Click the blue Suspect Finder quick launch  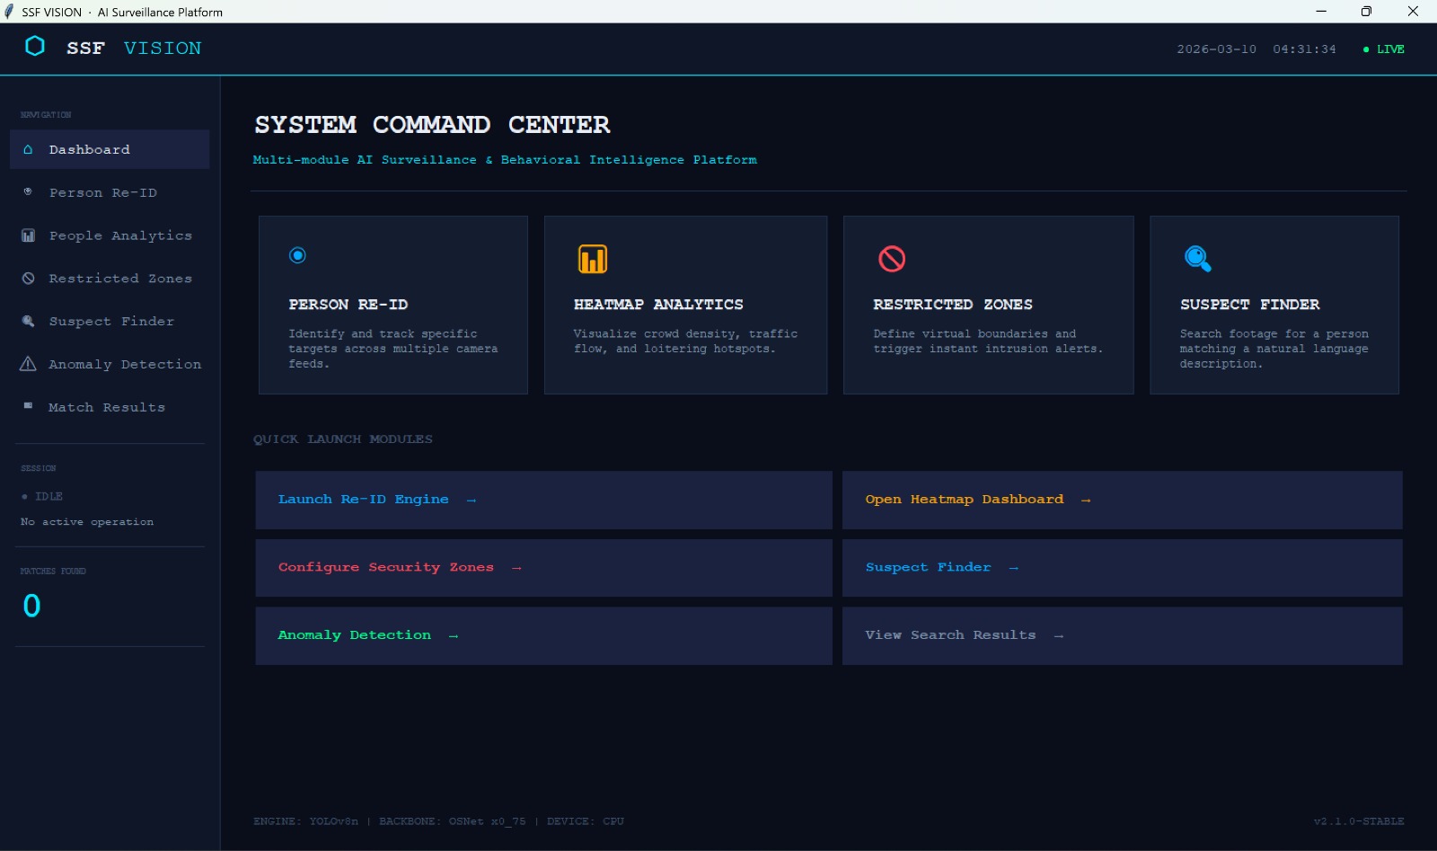pos(1122,568)
